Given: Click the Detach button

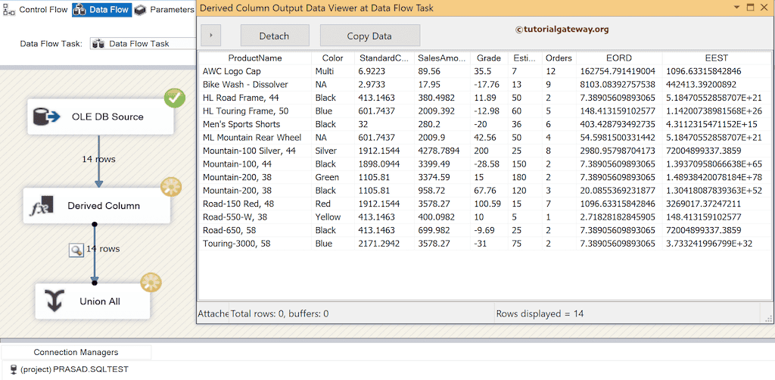Looking at the screenshot, I should (x=275, y=36).
